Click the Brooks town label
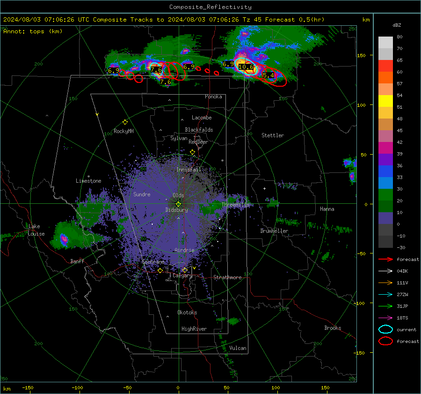The height and width of the screenshot is (394, 421). [333, 328]
